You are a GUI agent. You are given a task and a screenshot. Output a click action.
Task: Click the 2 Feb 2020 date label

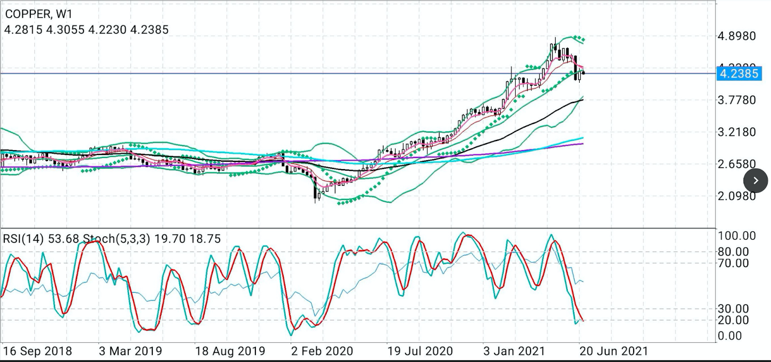coord(322,351)
